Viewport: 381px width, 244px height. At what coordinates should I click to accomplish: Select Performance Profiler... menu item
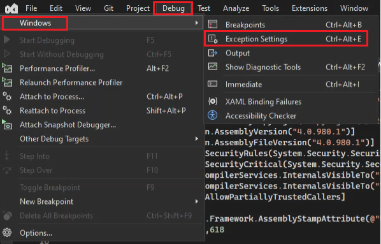pos(102,68)
